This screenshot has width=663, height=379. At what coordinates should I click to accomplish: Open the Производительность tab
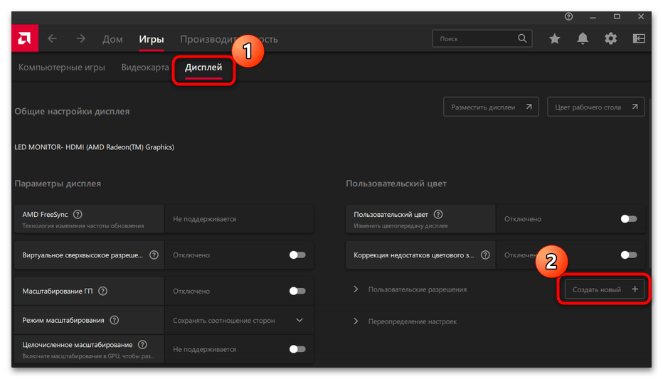(x=229, y=39)
